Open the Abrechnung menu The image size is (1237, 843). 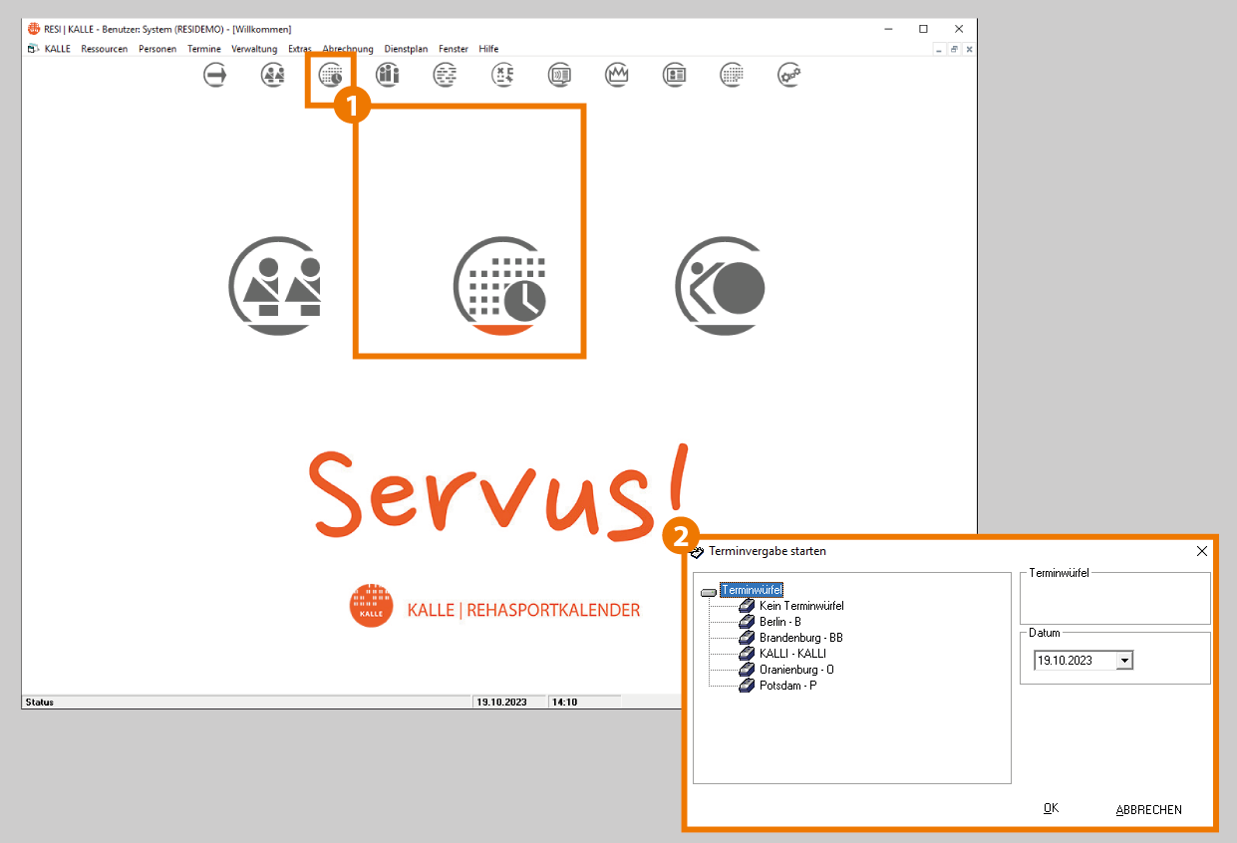[348, 49]
